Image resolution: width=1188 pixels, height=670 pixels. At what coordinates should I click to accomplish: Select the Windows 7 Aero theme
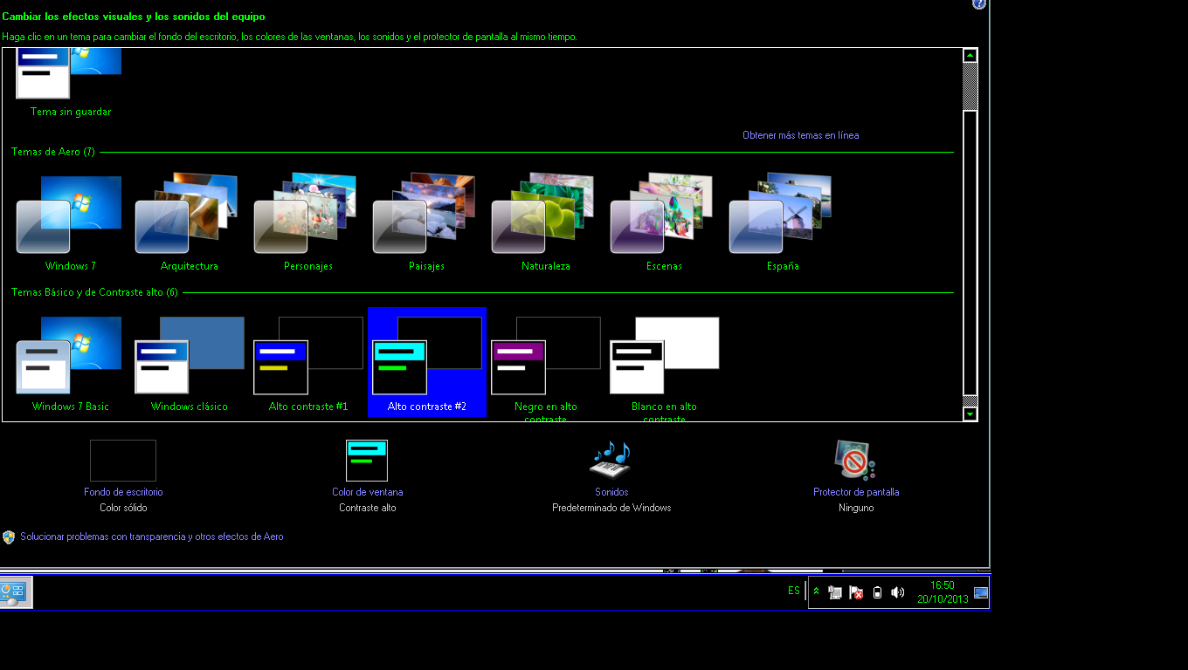coord(70,216)
